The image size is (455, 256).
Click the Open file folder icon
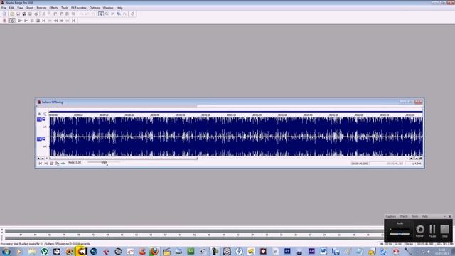(x=12, y=14)
